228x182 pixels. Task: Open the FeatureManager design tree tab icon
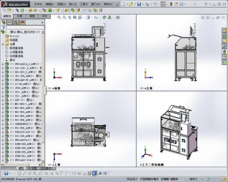pyautogui.click(x=4, y=23)
